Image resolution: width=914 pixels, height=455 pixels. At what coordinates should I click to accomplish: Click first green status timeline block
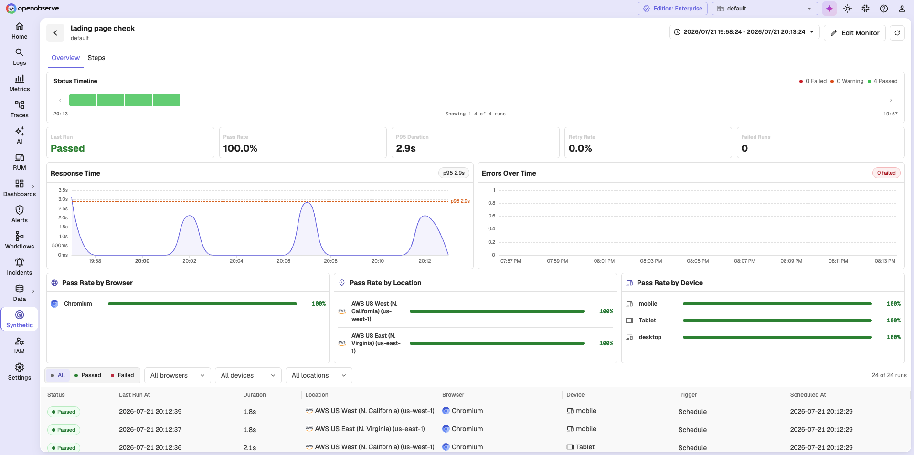(x=82, y=100)
